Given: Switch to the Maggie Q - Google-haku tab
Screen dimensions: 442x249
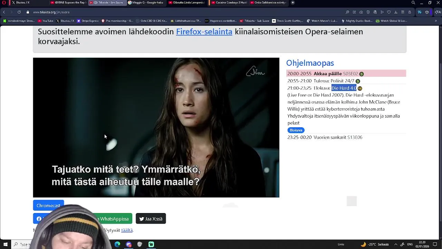Looking at the screenshot, I should click(x=145, y=3).
